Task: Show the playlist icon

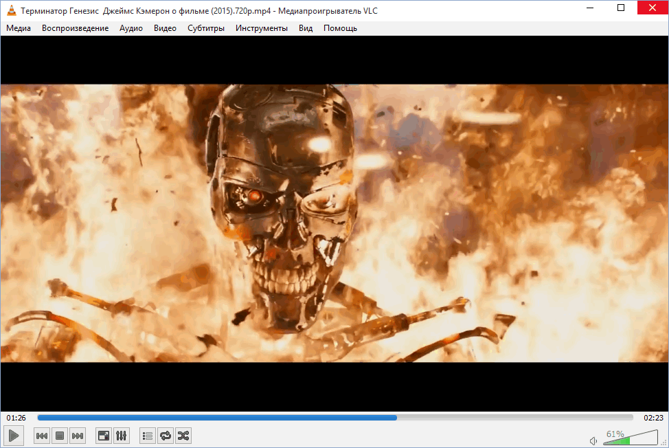Action: [148, 436]
